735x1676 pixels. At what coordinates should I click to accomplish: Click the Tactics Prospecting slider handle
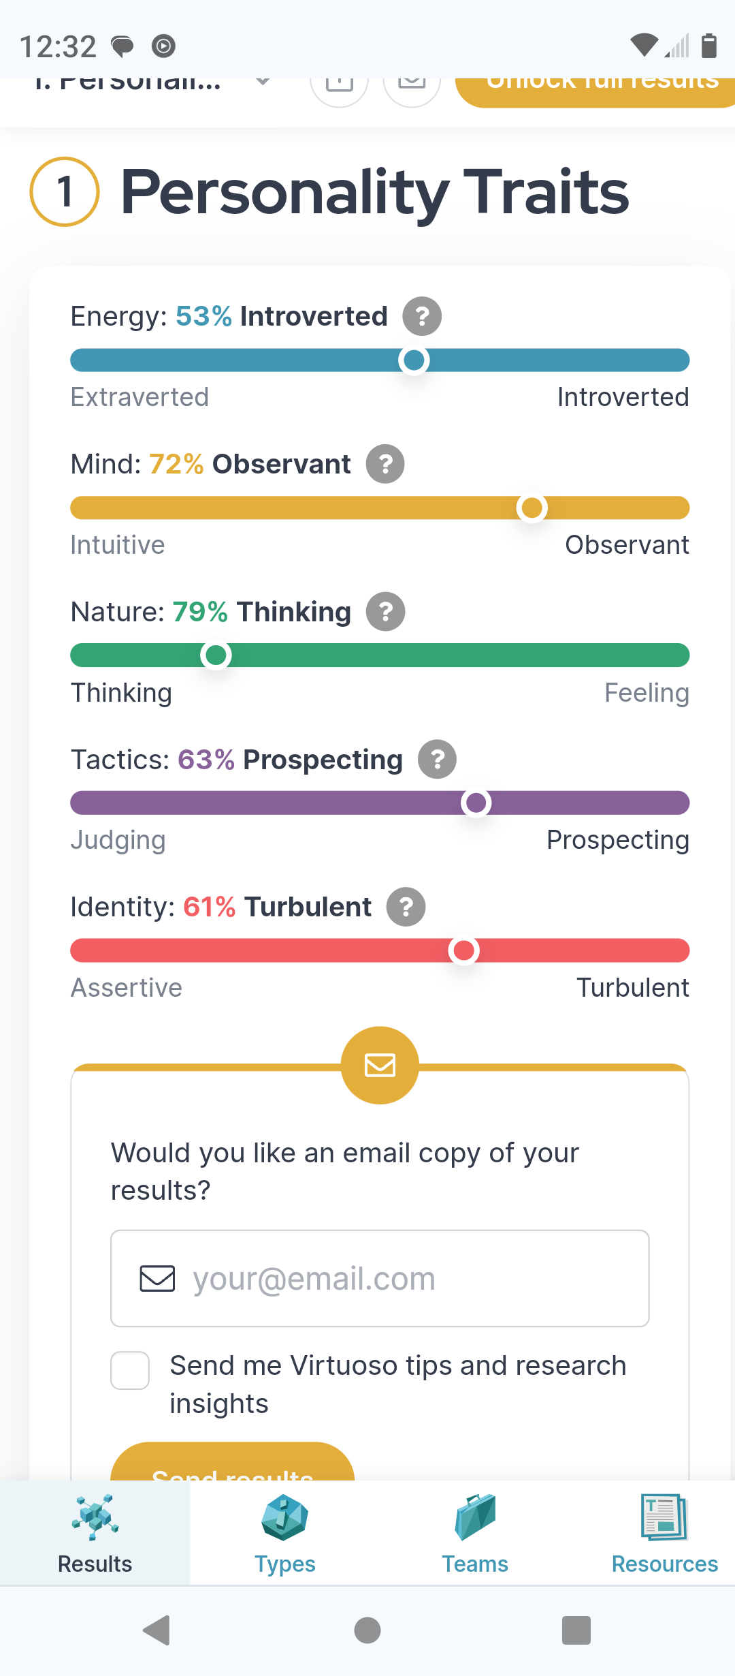pos(476,803)
